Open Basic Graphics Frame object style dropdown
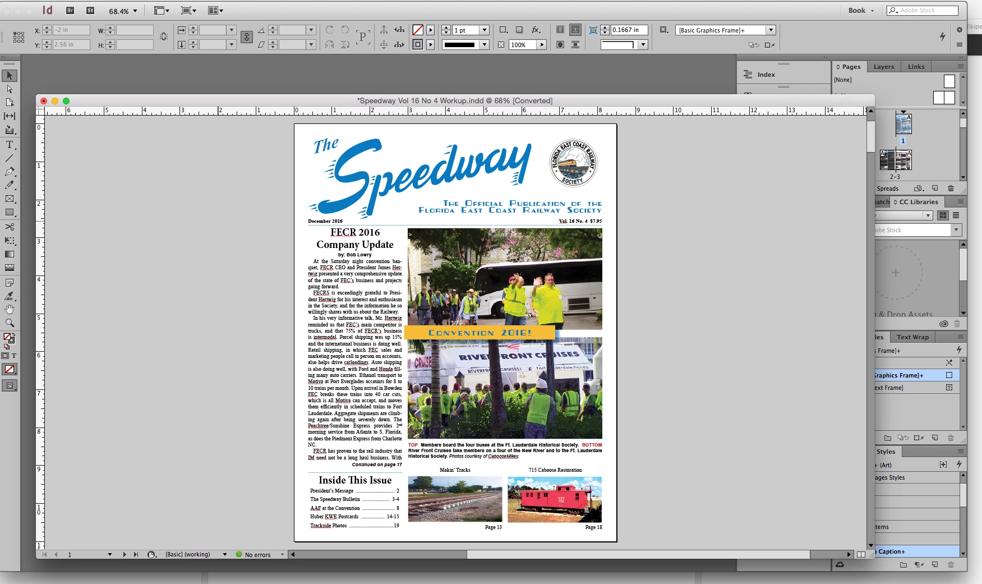The image size is (982, 584). (x=771, y=30)
